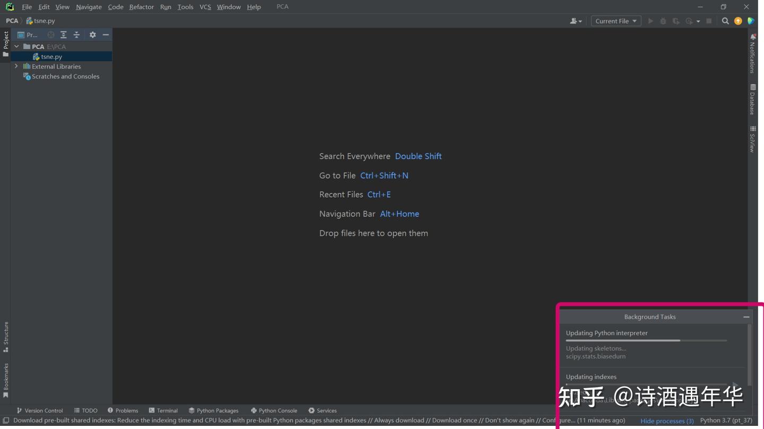This screenshot has height=429, width=764.
Task: Toggle the Structure tool window
Action: (6, 336)
